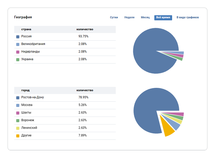Click the В виде графиков link
Viewport: 215px width, 158px height.
pos(188,18)
